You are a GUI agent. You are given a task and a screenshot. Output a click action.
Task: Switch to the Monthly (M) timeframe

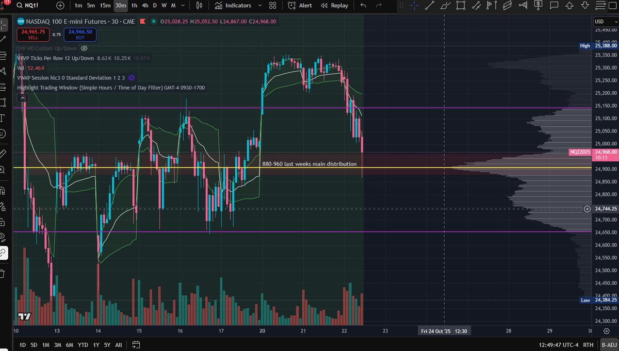[173, 5]
